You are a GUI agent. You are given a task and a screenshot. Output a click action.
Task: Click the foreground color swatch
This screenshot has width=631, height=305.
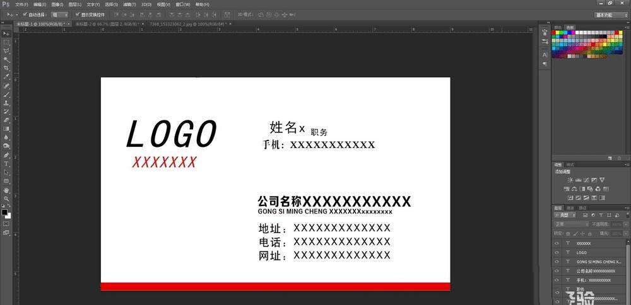[4, 212]
